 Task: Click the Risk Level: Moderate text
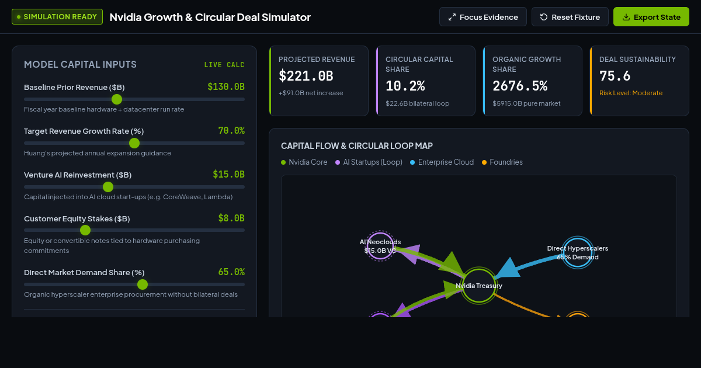(631, 93)
